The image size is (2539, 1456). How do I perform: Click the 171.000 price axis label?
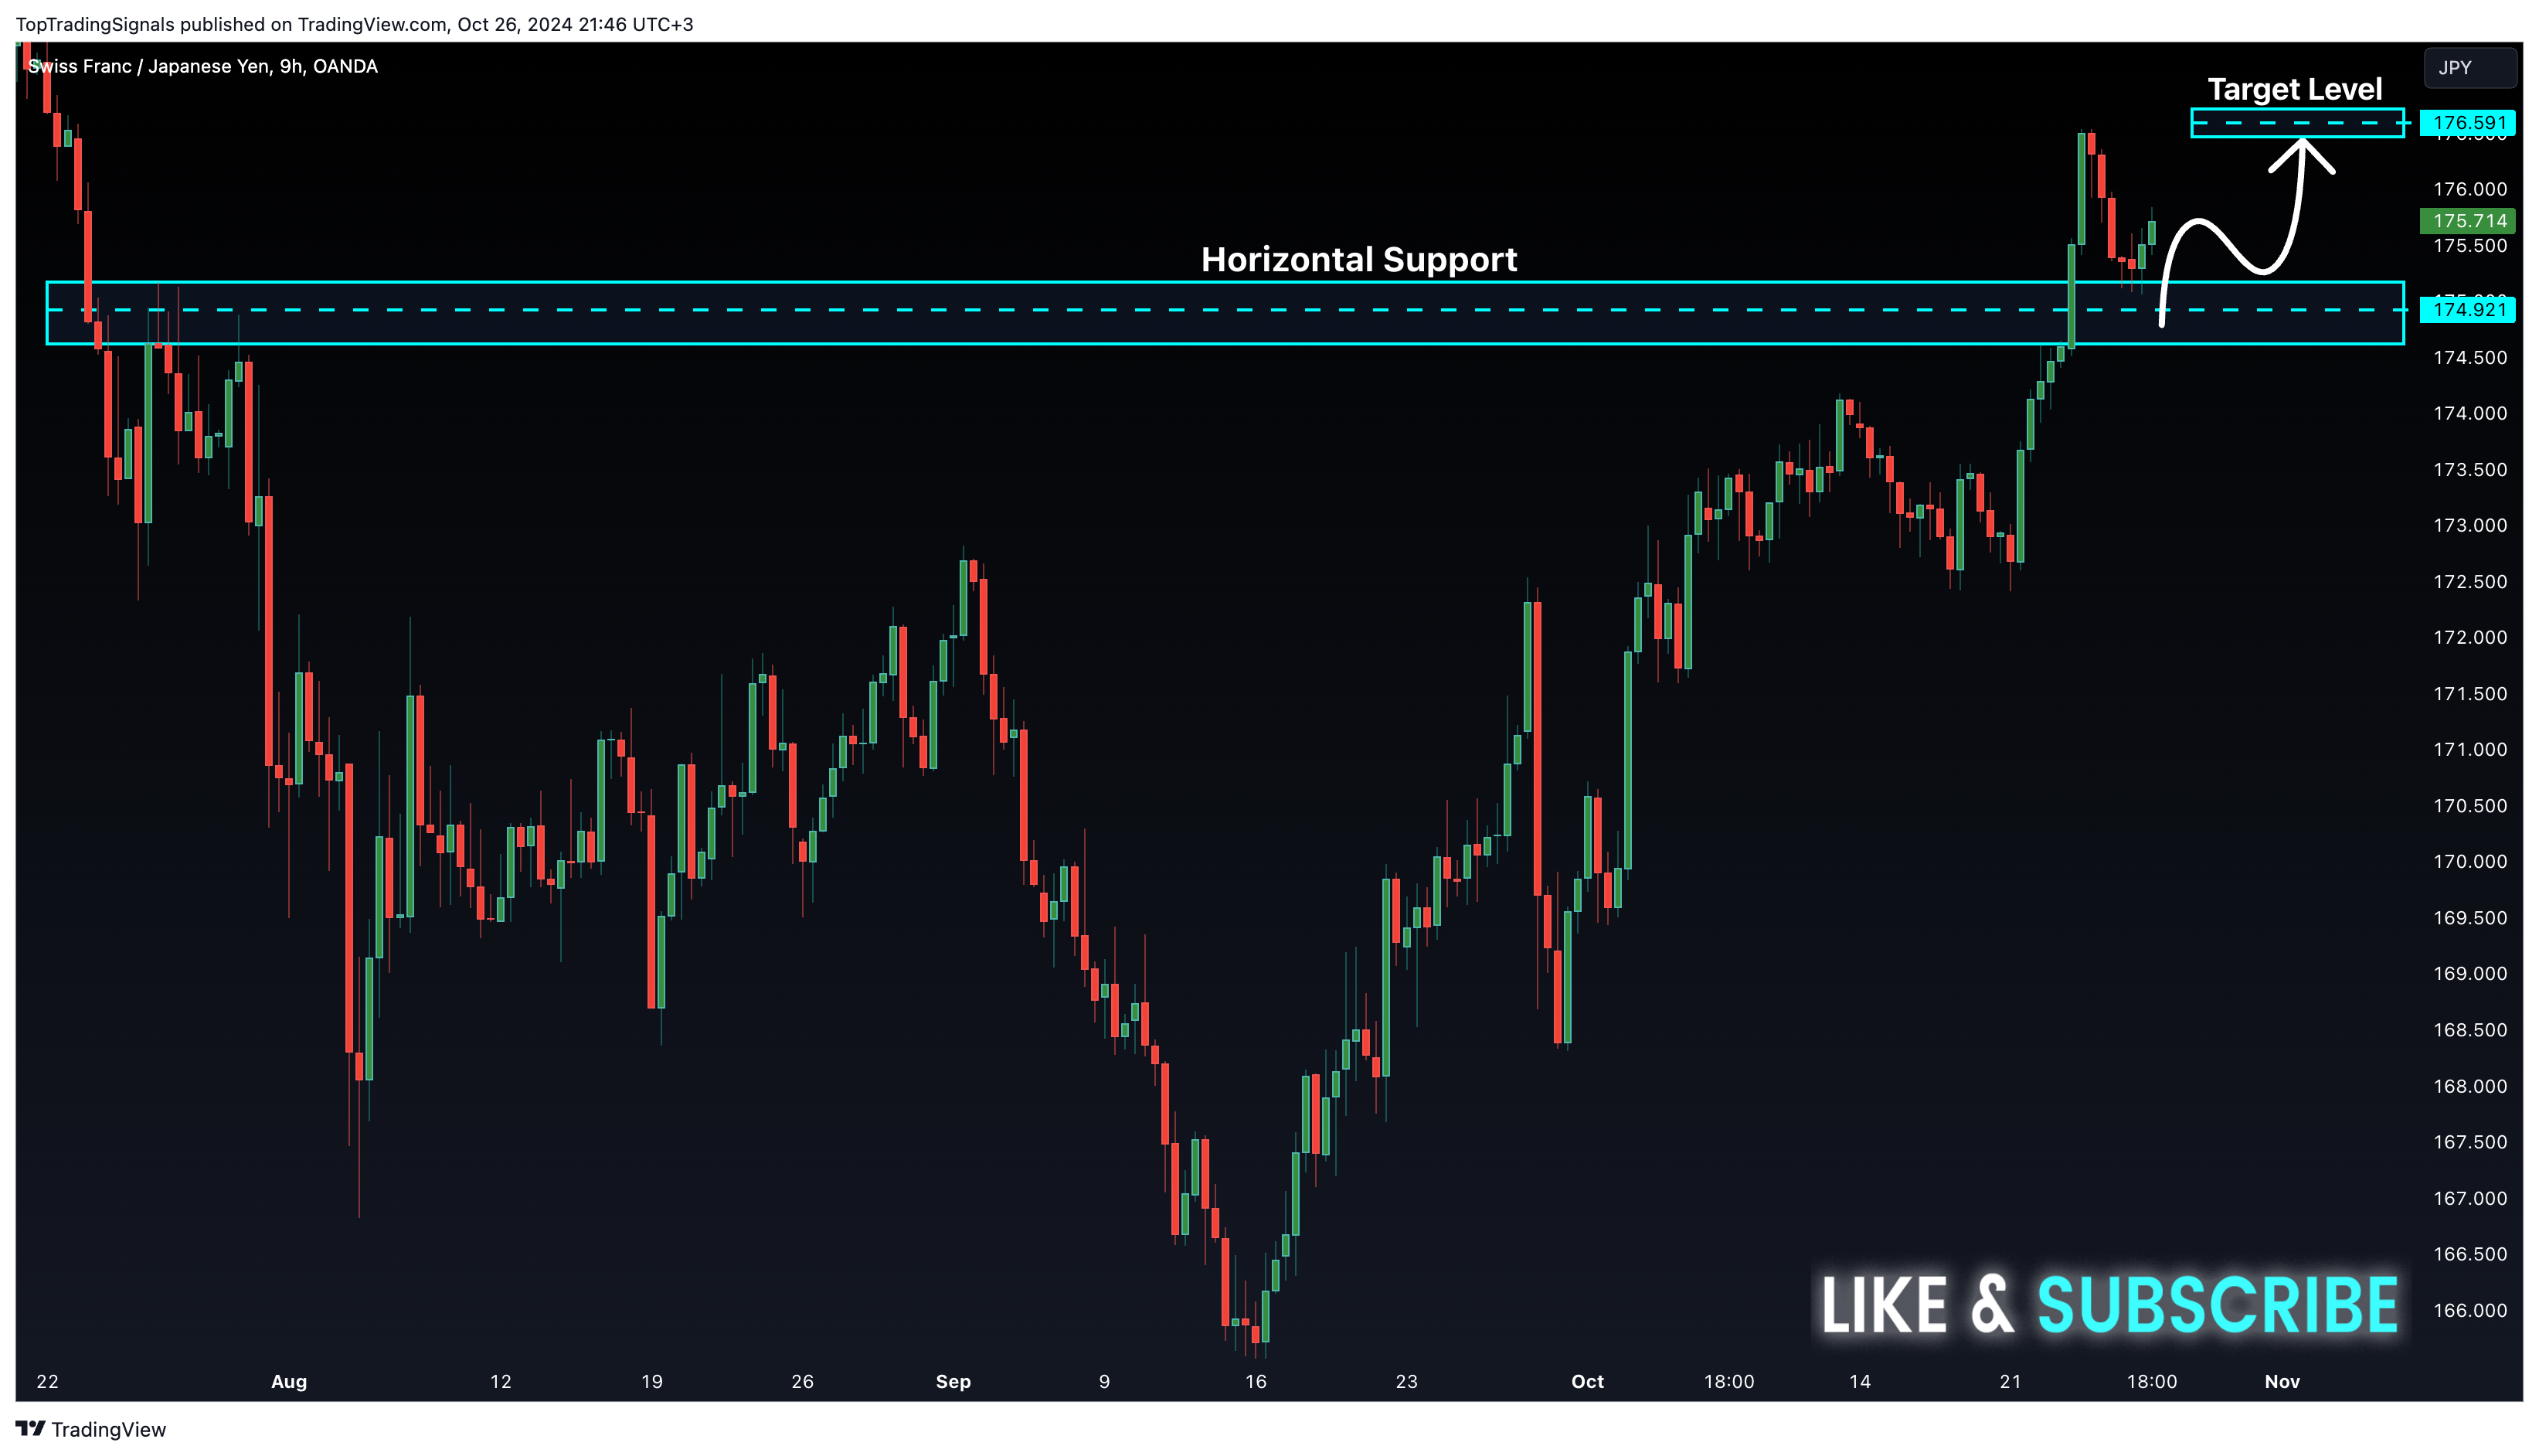pyautogui.click(x=2469, y=749)
